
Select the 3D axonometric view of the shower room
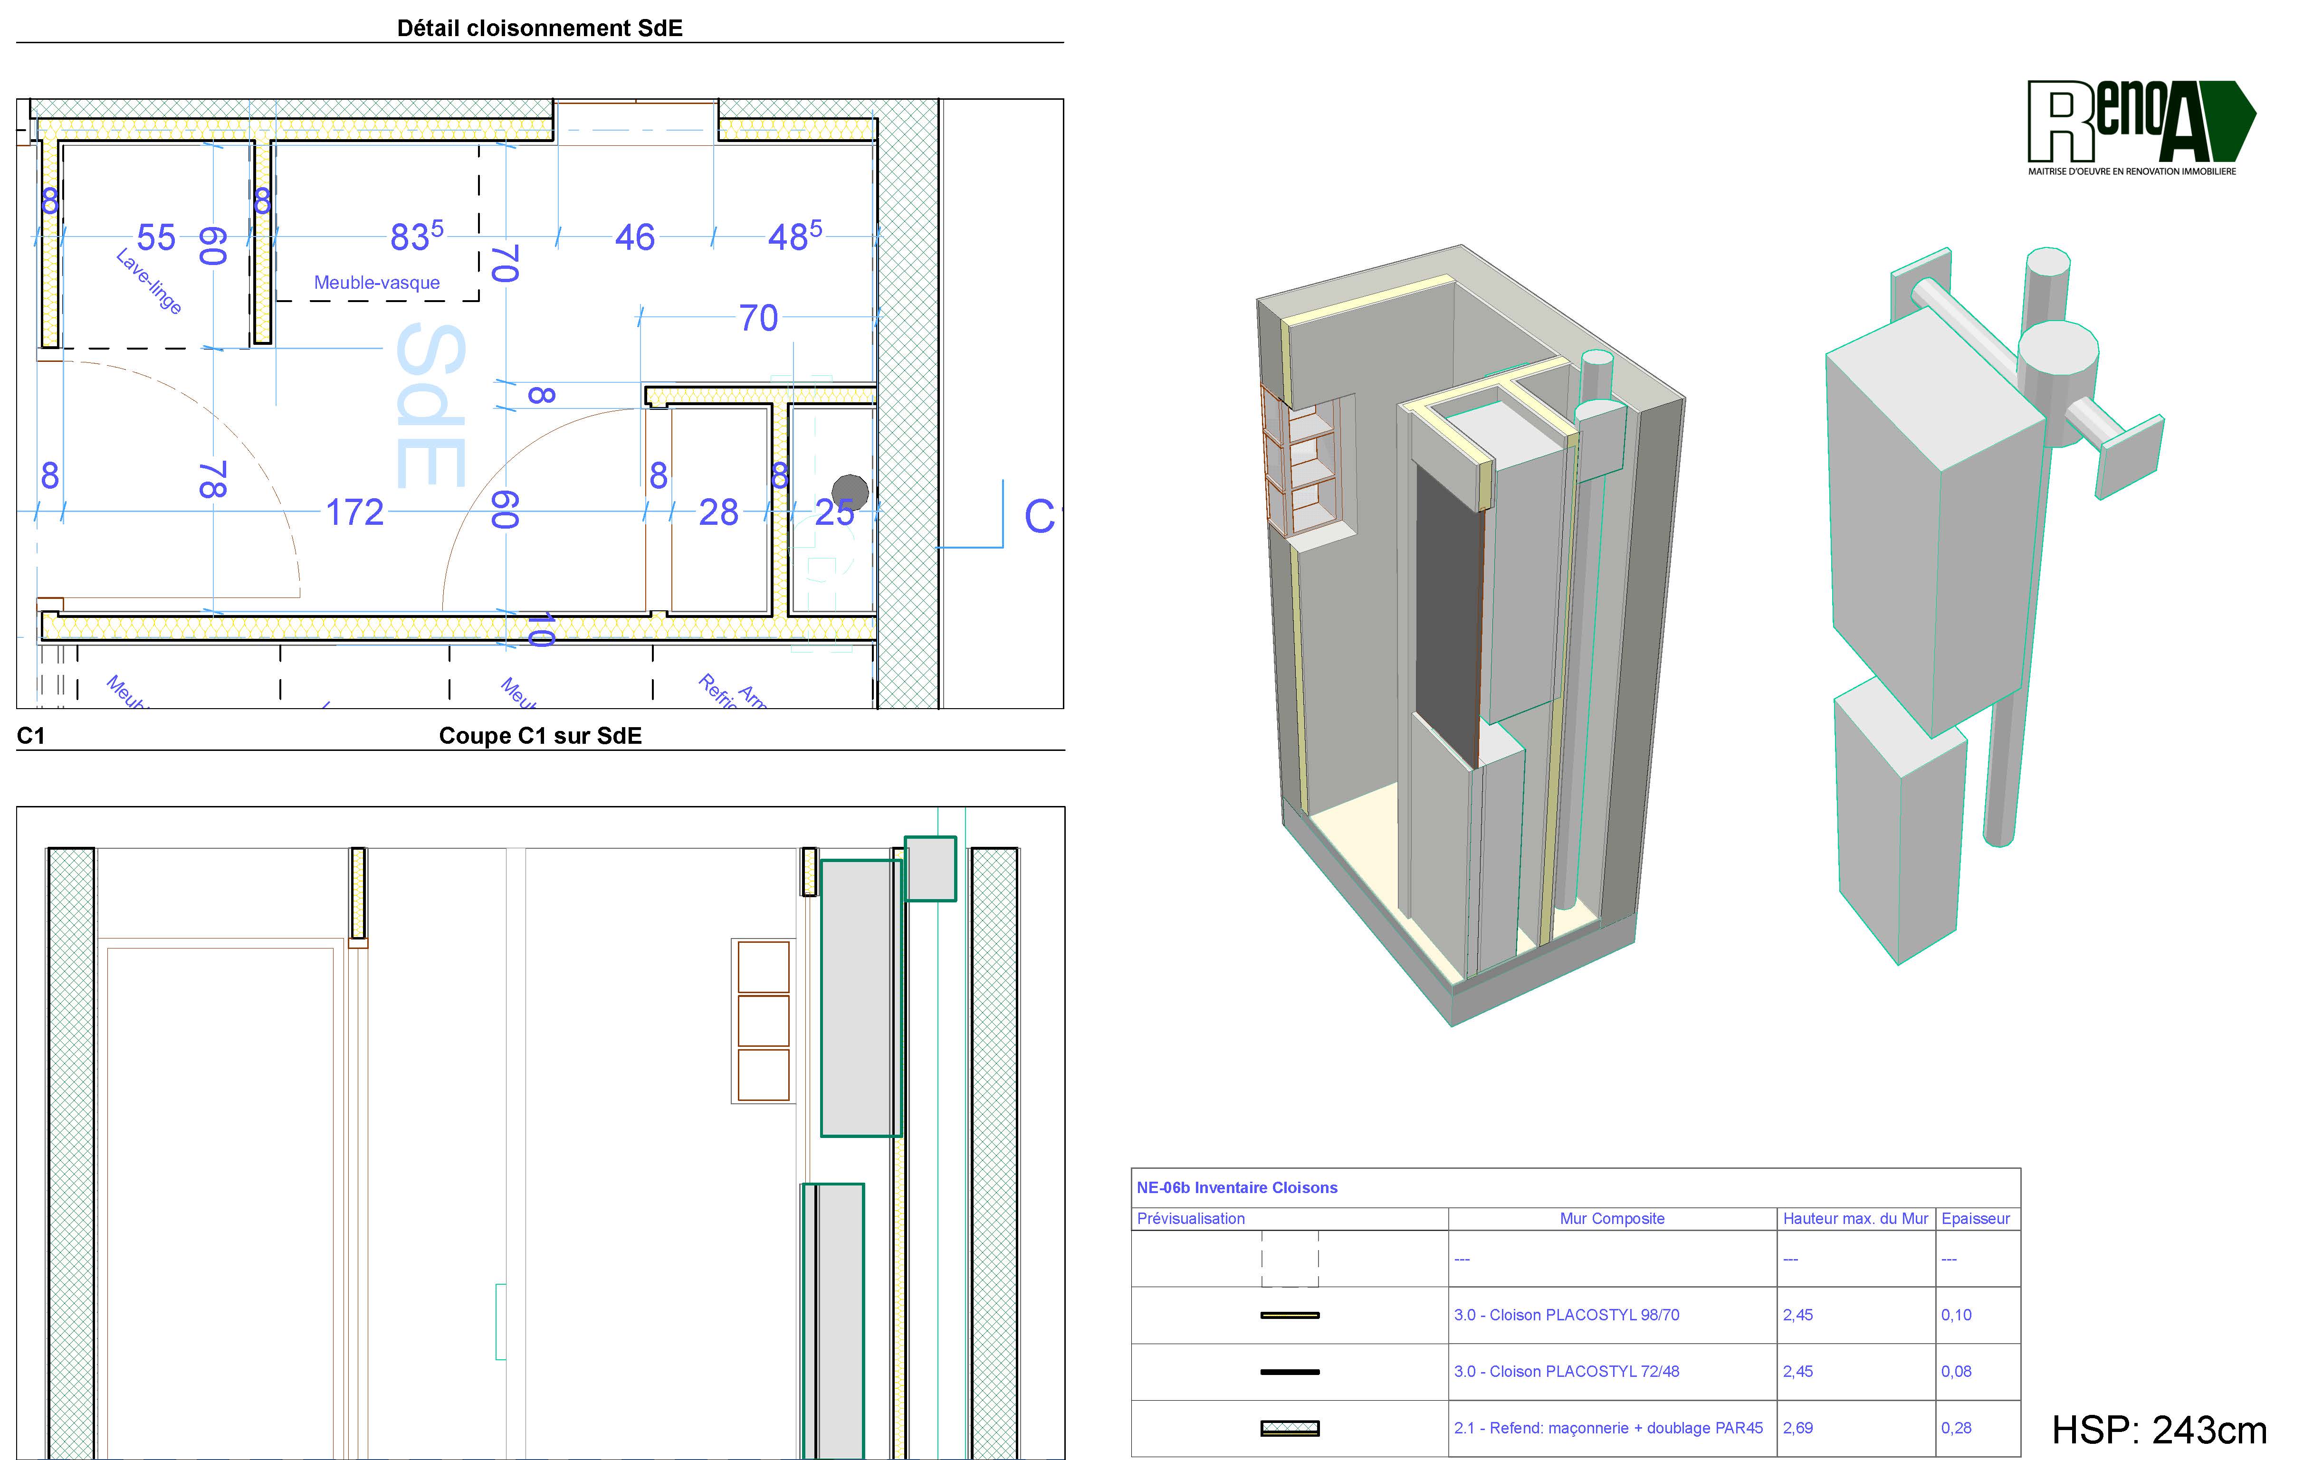point(1470,635)
